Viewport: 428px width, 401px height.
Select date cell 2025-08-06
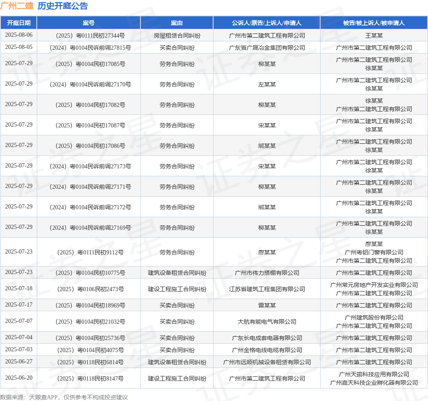[x=18, y=35]
